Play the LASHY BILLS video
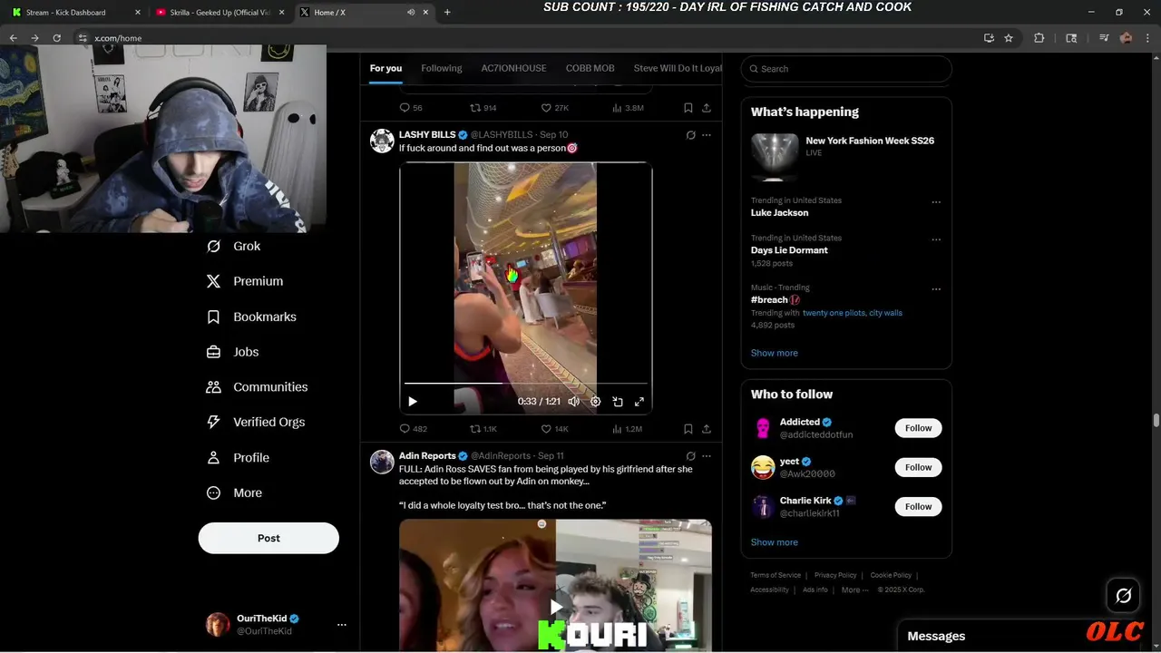 pos(413,401)
